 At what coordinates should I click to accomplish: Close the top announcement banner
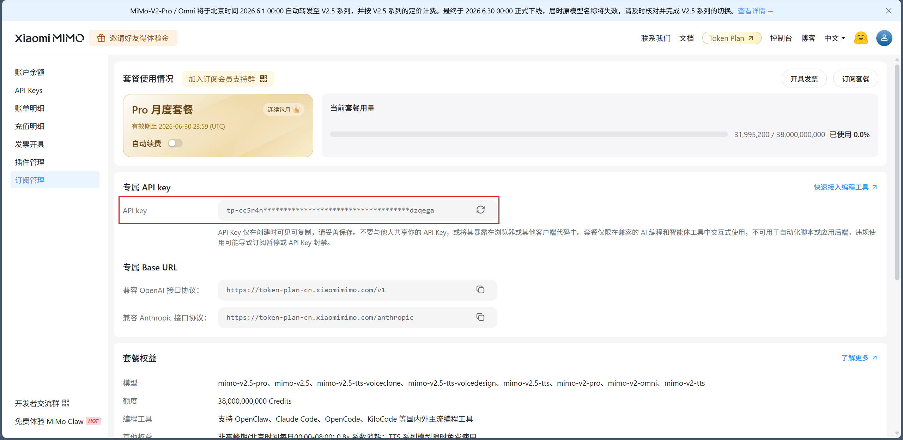point(889,11)
